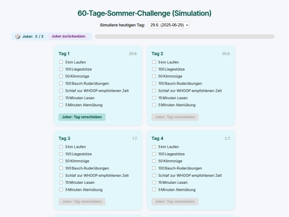Tick 5 km Laufen in Tag 4
This screenshot has height=217, width=289.
tap(154, 147)
